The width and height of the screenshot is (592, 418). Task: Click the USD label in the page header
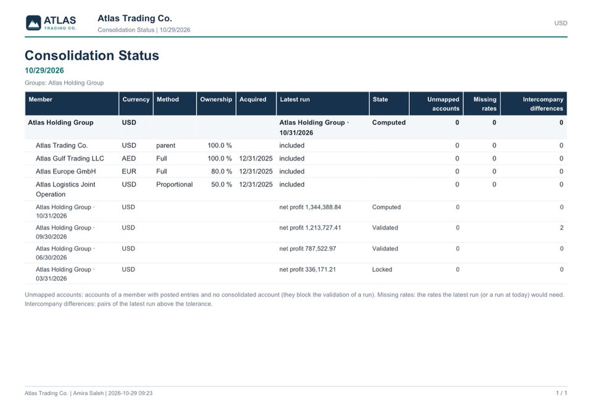(561, 23)
